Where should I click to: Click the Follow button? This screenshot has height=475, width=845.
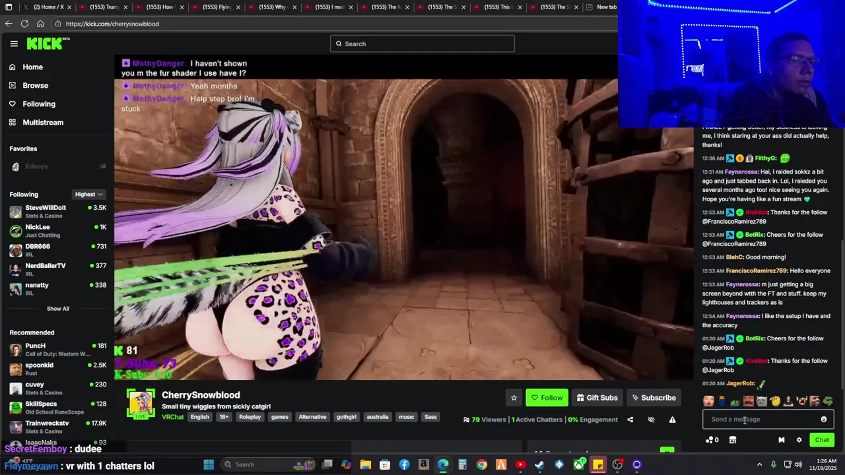547,398
